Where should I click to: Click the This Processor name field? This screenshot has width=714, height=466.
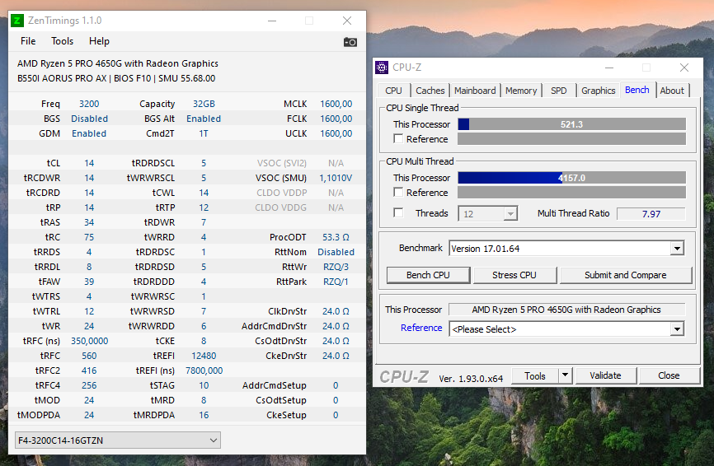(566, 310)
